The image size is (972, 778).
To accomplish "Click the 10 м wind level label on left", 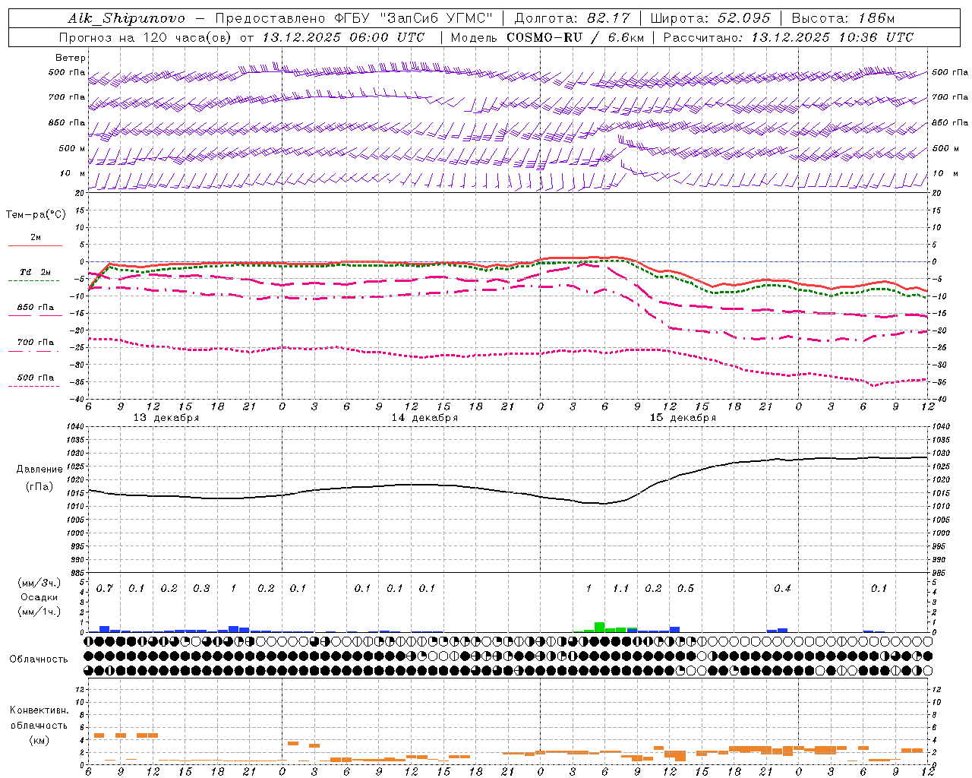I will click(x=73, y=173).
